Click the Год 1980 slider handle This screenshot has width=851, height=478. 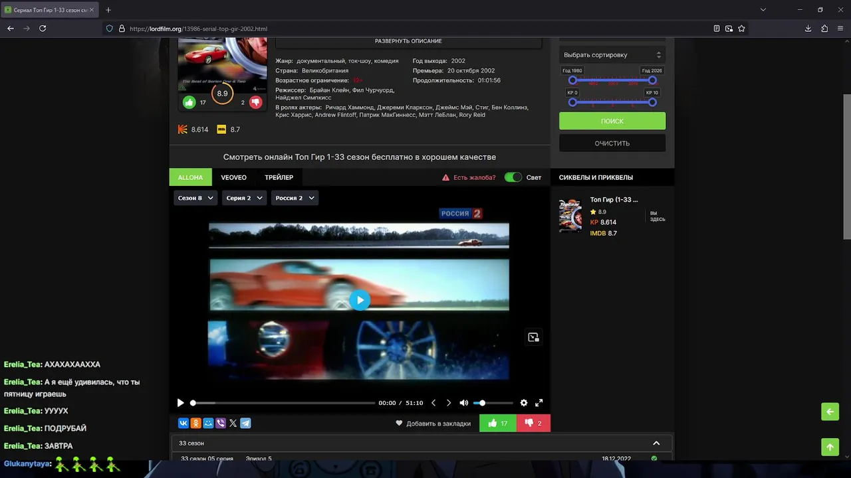(572, 80)
